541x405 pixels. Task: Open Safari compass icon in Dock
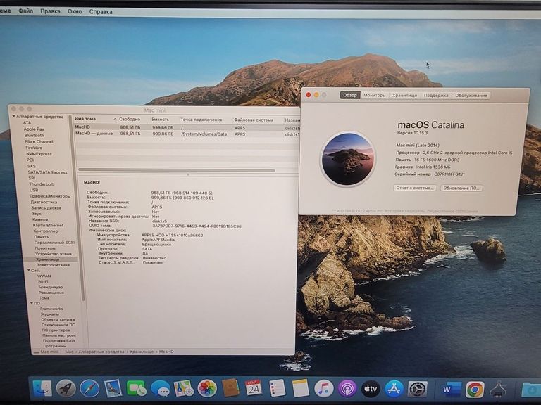coord(89,389)
